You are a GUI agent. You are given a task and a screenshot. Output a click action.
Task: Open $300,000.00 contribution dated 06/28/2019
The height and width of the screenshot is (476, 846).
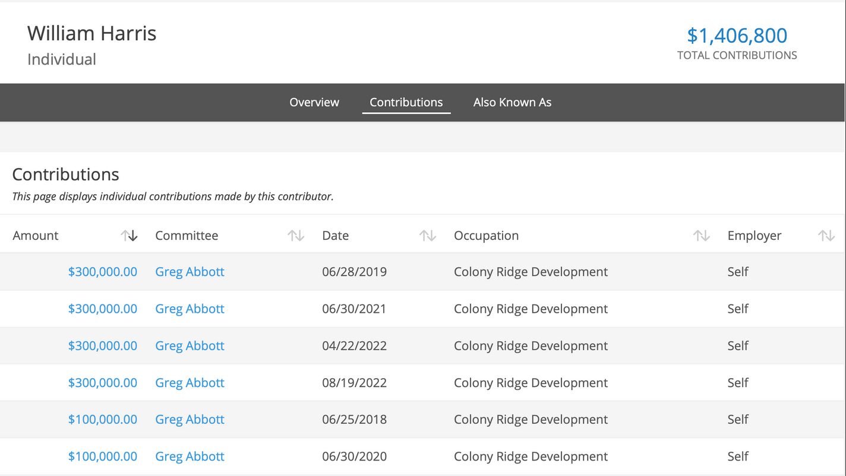pyautogui.click(x=103, y=272)
